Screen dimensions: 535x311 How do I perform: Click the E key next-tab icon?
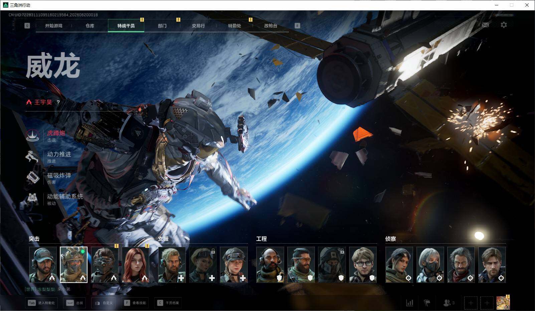(297, 26)
